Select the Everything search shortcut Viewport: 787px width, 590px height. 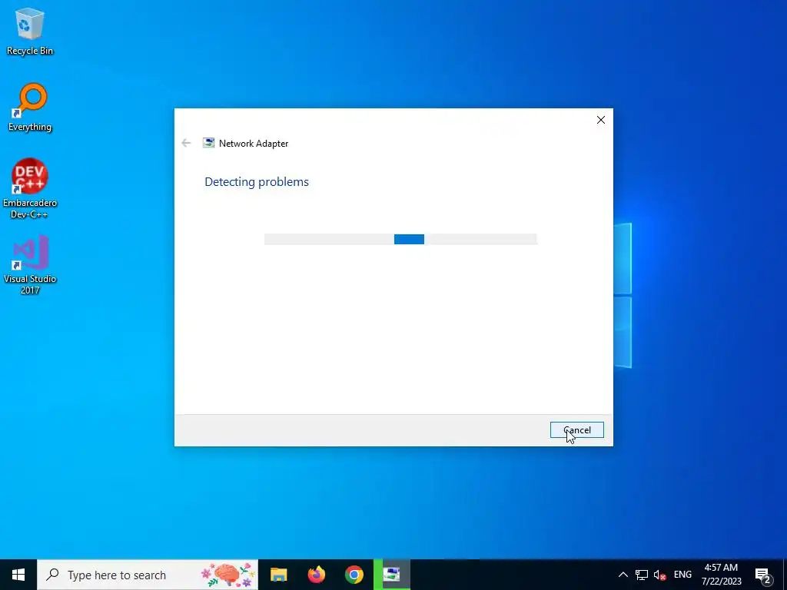(x=30, y=108)
